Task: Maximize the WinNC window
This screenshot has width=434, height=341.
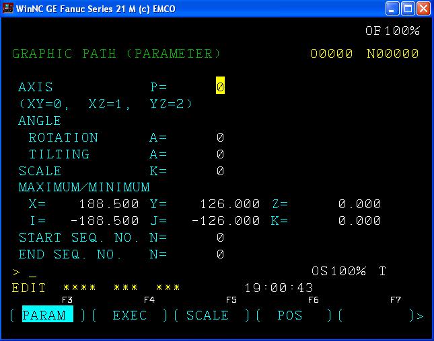Action: point(408,9)
